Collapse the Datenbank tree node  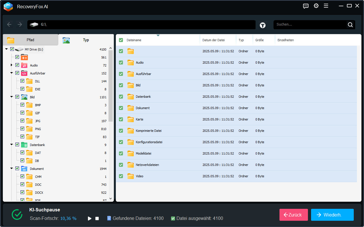[x=12, y=145]
